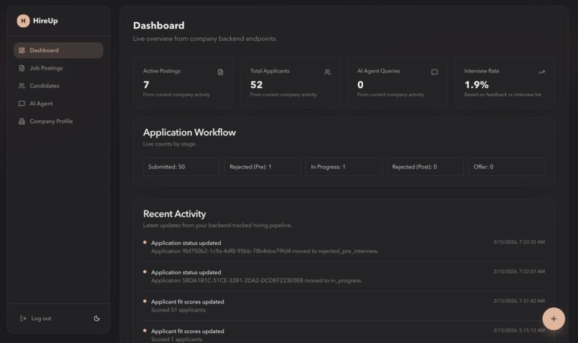Viewport: 578px width, 343px height.
Task: Click the timestamp 2/15/2026, 7:33:35 AM
Action: (x=519, y=242)
